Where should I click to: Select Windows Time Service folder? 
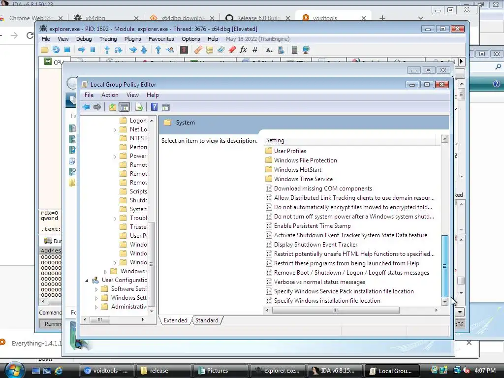coord(299,179)
